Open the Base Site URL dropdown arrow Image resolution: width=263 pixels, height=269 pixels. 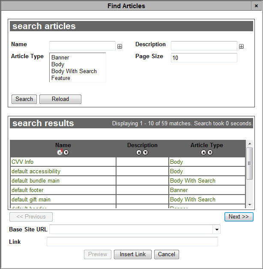(217, 229)
